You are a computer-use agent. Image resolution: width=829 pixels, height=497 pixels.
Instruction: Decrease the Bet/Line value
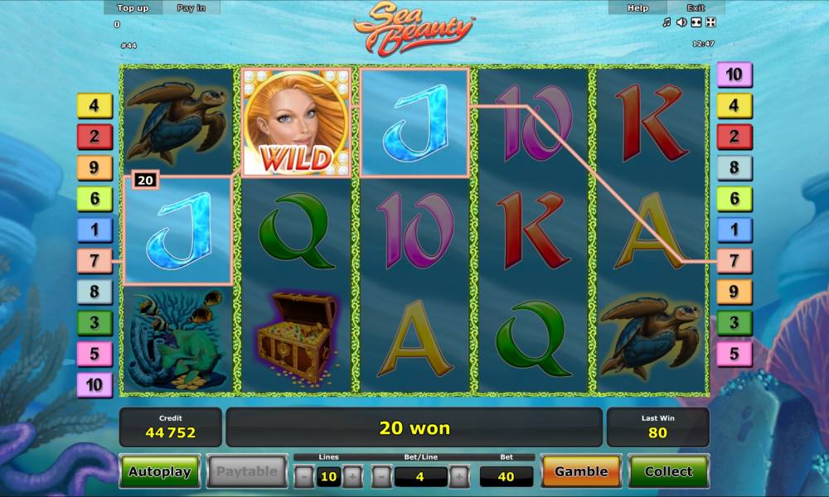[x=381, y=477]
